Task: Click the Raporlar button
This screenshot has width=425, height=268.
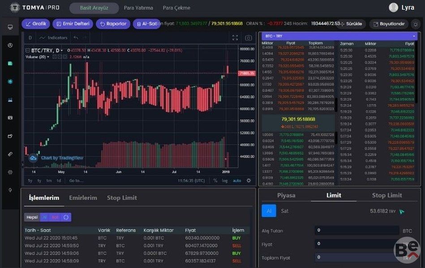Action: pyautogui.click(x=113, y=24)
